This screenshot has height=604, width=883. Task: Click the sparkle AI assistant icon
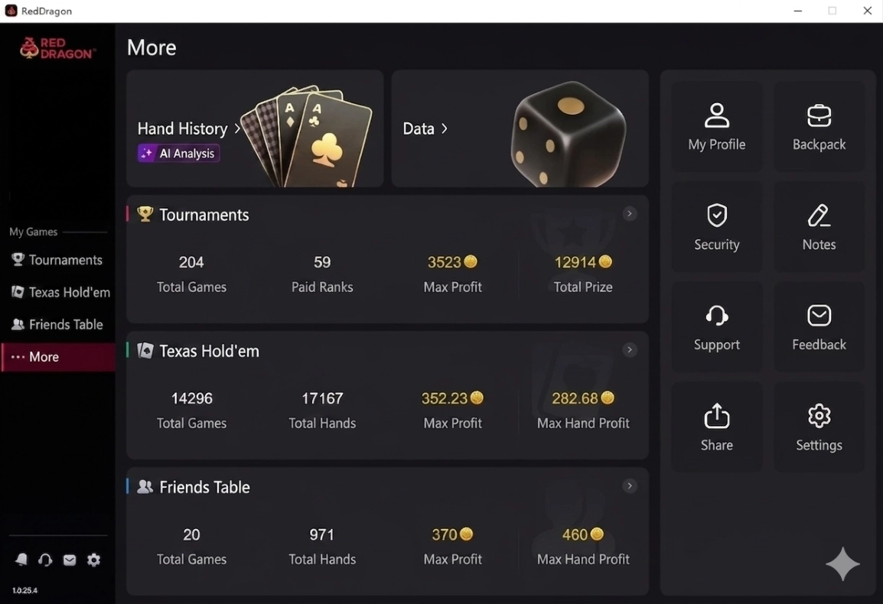(842, 564)
